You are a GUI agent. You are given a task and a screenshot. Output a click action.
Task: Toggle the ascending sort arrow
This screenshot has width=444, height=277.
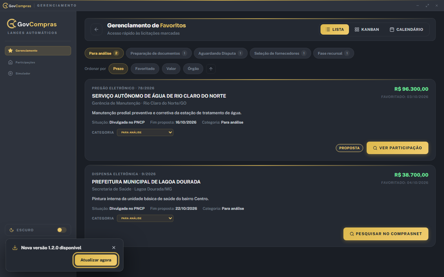pyautogui.click(x=211, y=69)
